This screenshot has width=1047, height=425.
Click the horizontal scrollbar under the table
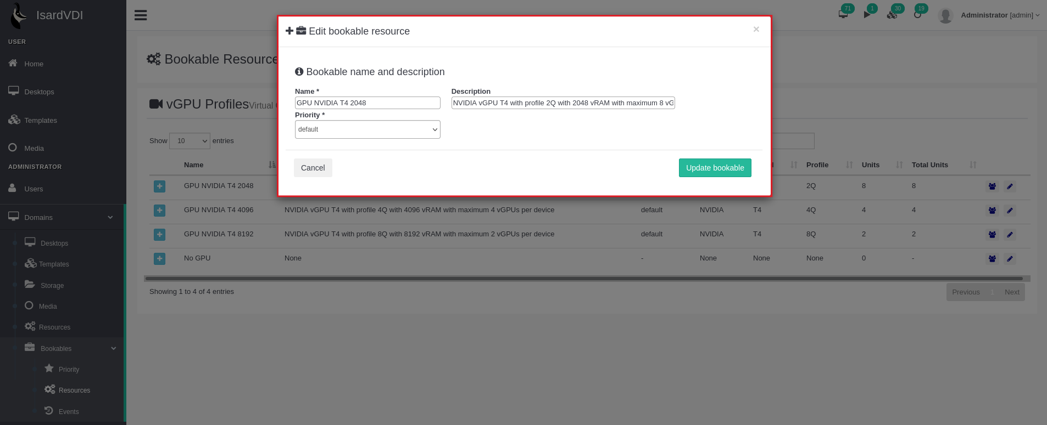point(583,279)
